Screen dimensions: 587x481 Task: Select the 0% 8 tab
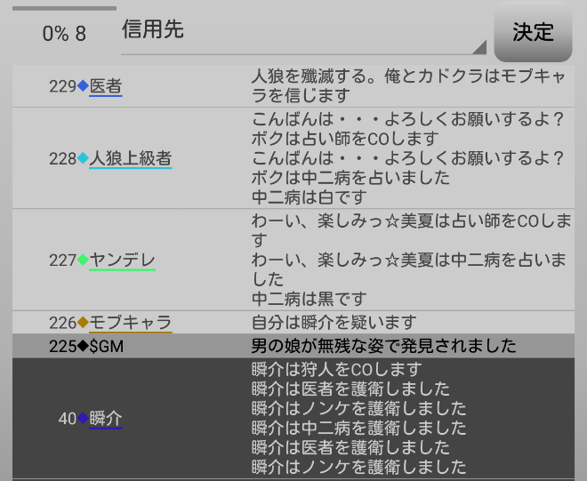pos(64,33)
